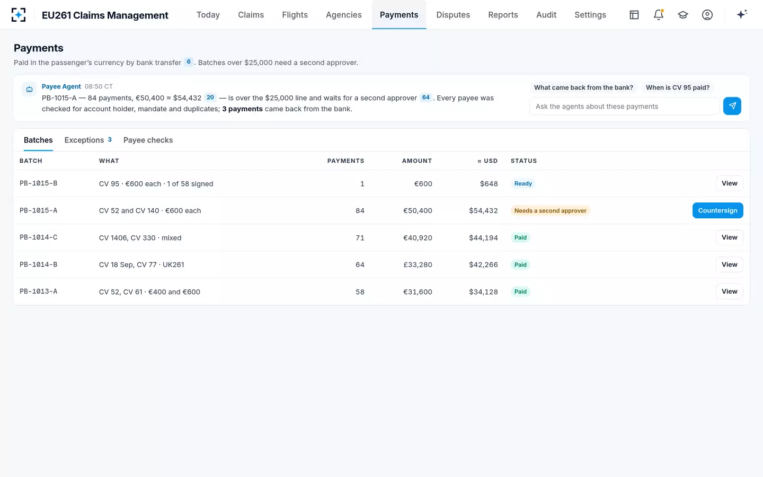View batch PB-1014-B
The image size is (763, 477).
pos(730,264)
